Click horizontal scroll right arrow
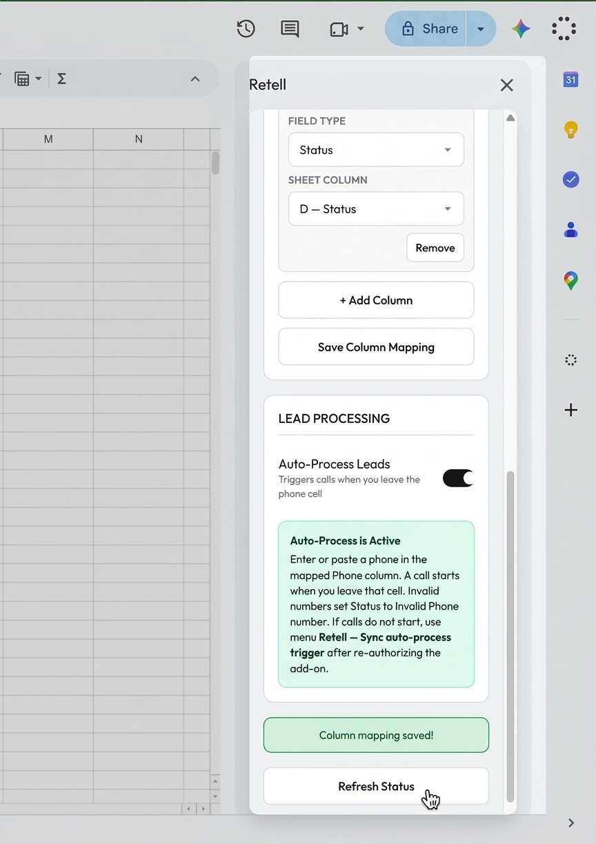 click(202, 808)
